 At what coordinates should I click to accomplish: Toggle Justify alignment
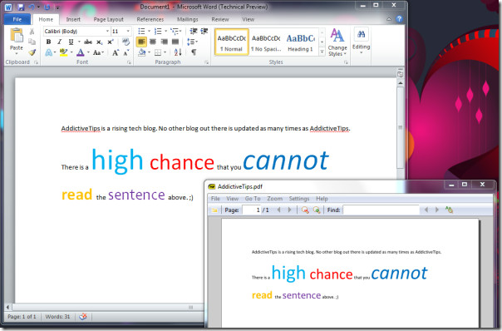pyautogui.click(x=175, y=42)
